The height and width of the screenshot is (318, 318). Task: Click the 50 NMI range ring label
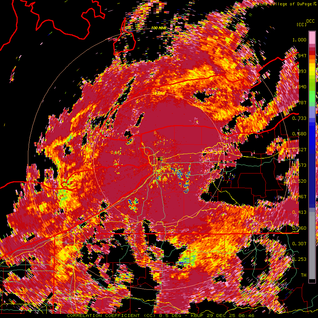[x=159, y=93]
